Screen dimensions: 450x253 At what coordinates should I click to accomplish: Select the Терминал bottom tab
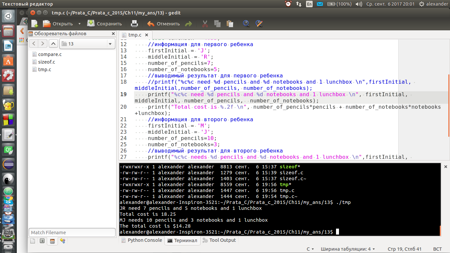[x=182, y=240]
